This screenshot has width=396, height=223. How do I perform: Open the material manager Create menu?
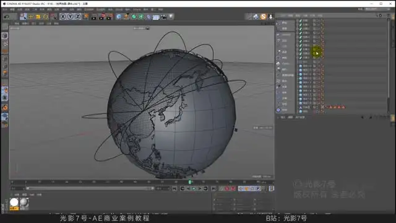[17, 195]
